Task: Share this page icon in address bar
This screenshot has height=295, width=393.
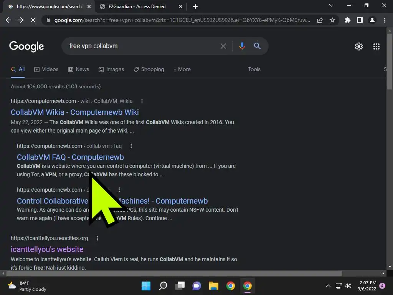Action: (320, 20)
